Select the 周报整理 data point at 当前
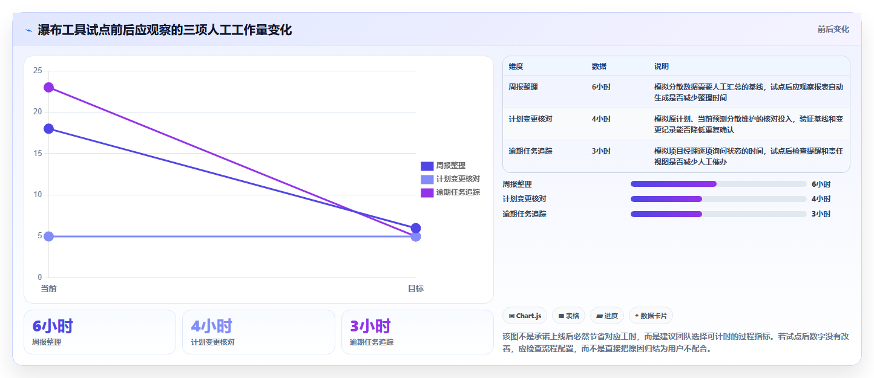Viewport: 874px width, 378px height. point(48,129)
